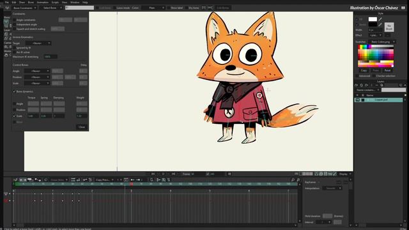Open the Name contains filter dropdown
Image resolution: width=409 pixels, height=230 pixels.
point(367,90)
